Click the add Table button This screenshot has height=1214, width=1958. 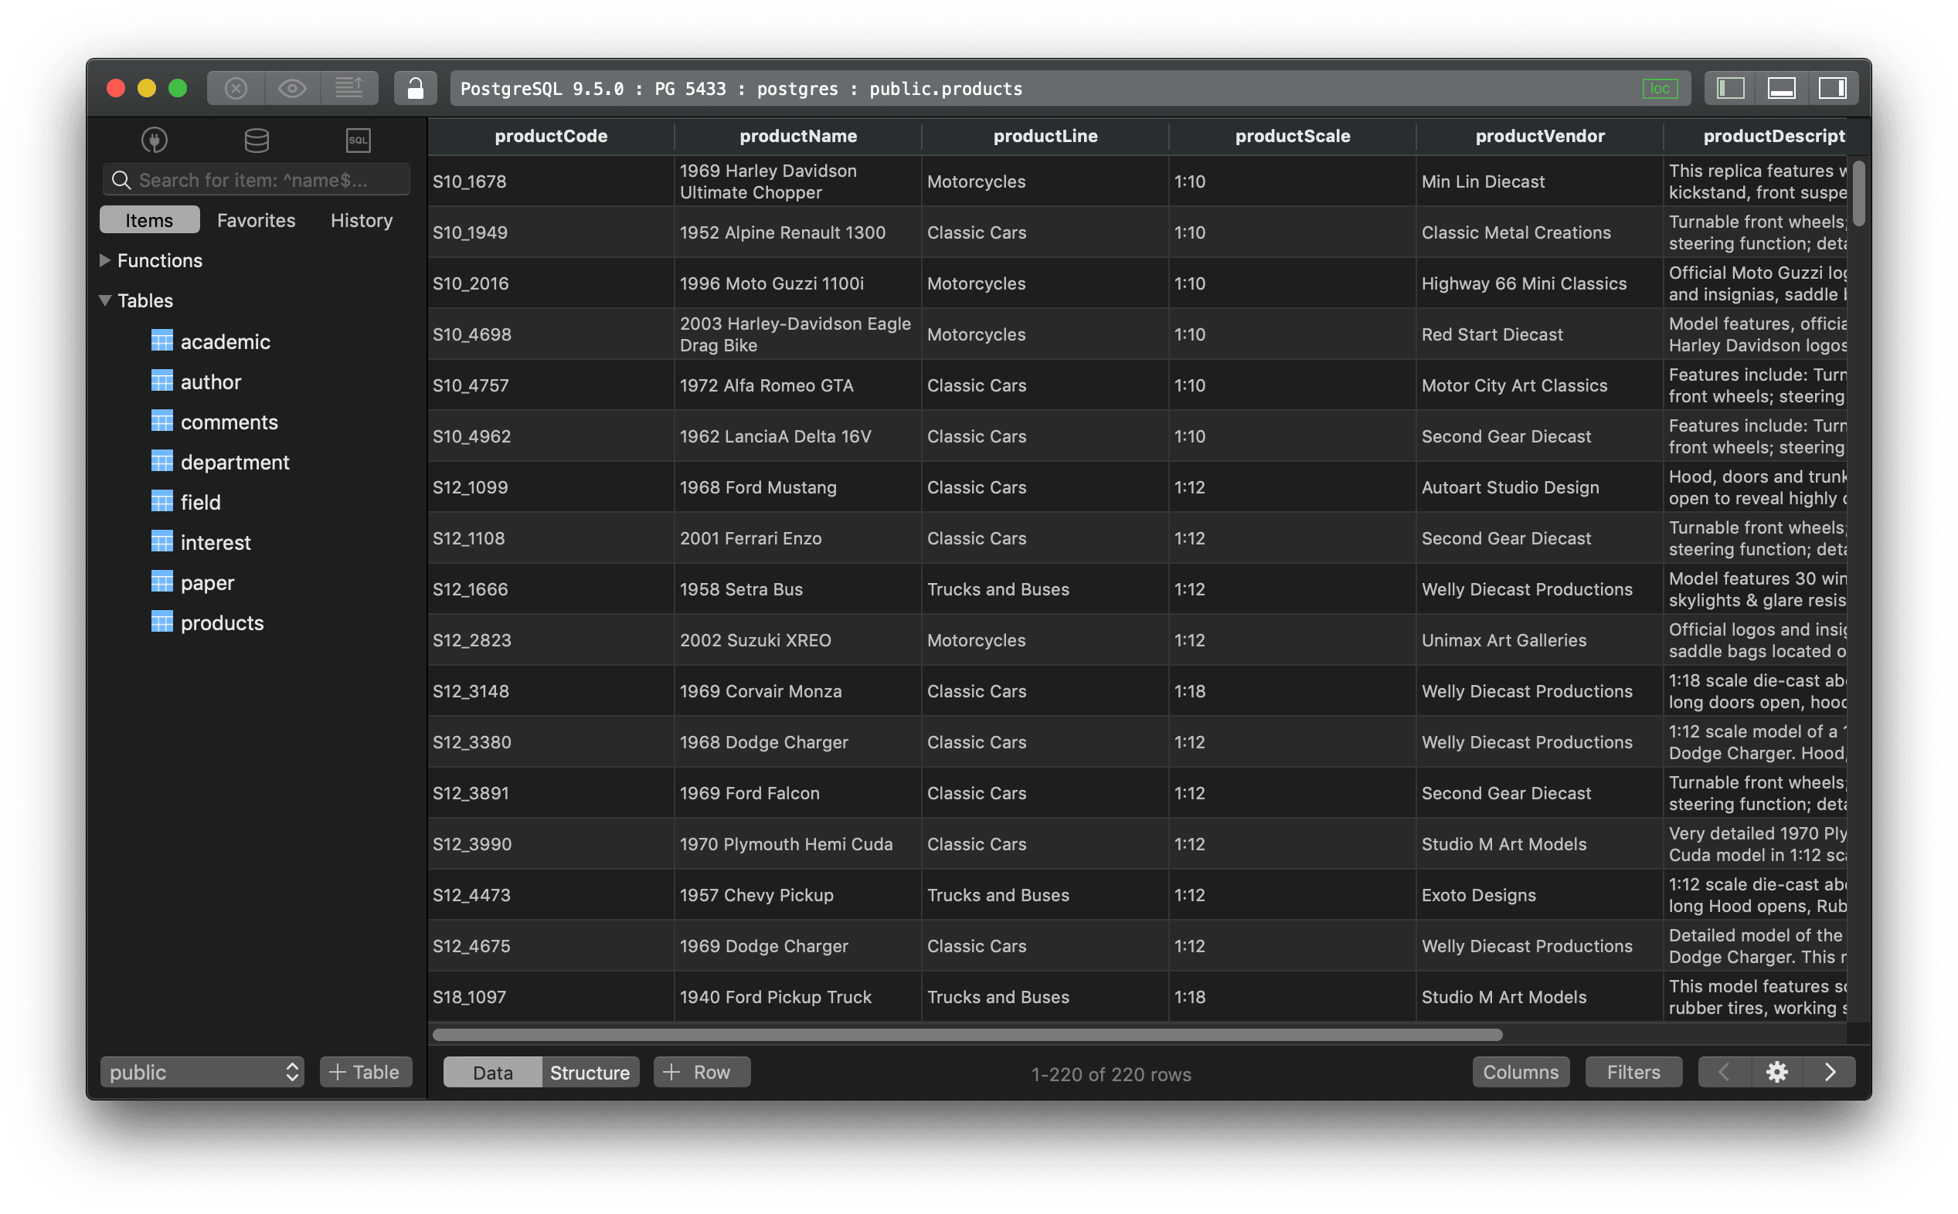pos(365,1072)
